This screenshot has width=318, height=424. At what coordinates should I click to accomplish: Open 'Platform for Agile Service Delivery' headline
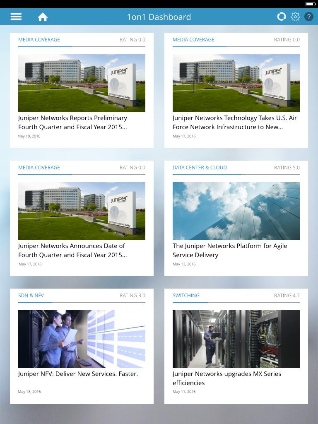coord(230,251)
